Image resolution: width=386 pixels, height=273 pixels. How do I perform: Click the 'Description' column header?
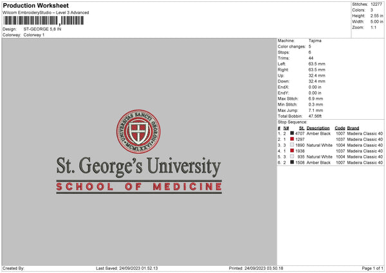(x=318, y=128)
